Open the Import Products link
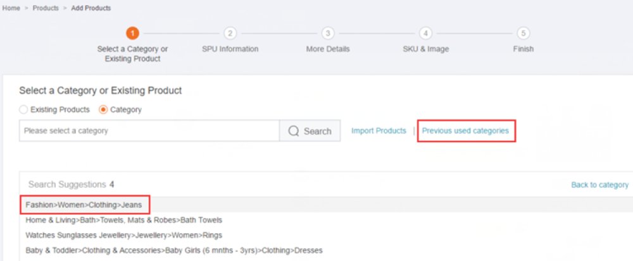 click(x=379, y=131)
